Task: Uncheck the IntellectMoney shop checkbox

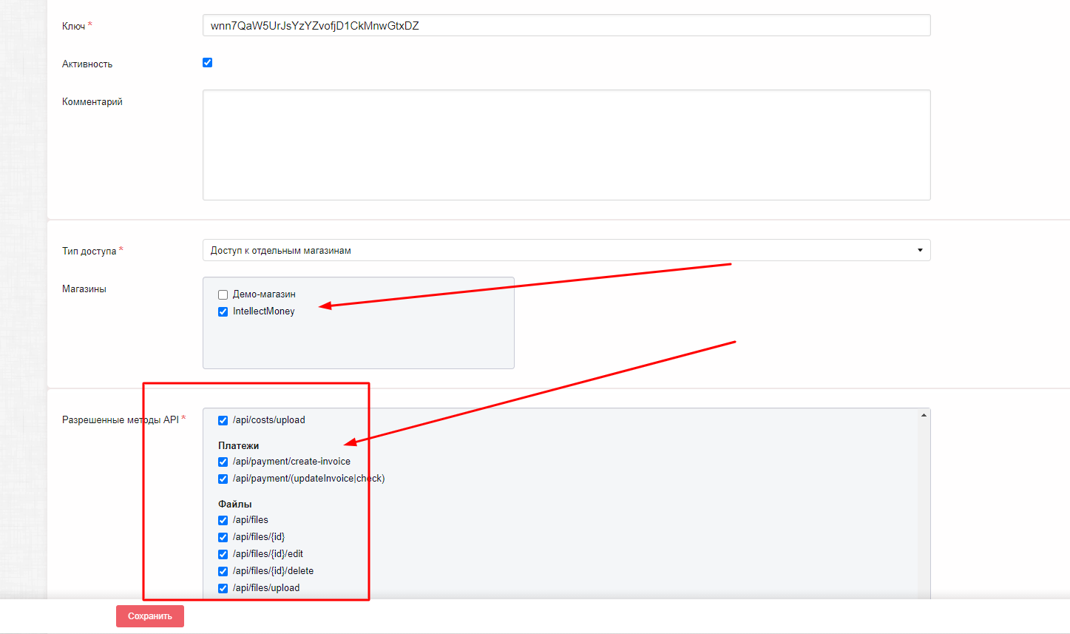Action: (223, 311)
